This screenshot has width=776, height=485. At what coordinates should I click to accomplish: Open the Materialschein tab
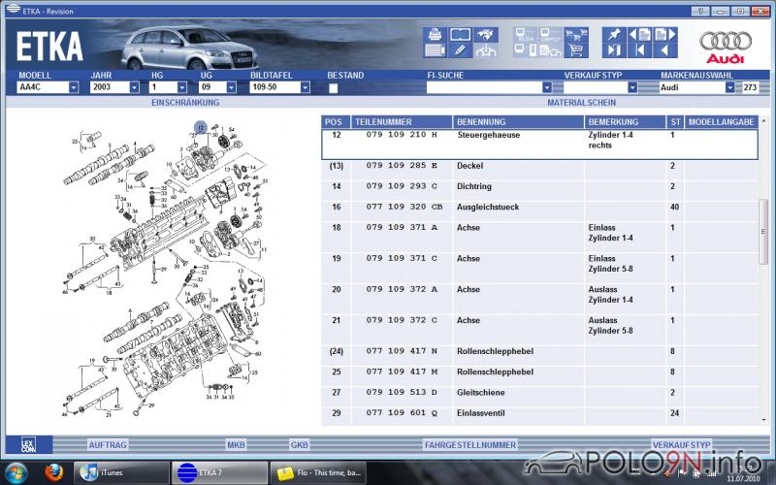(x=581, y=103)
